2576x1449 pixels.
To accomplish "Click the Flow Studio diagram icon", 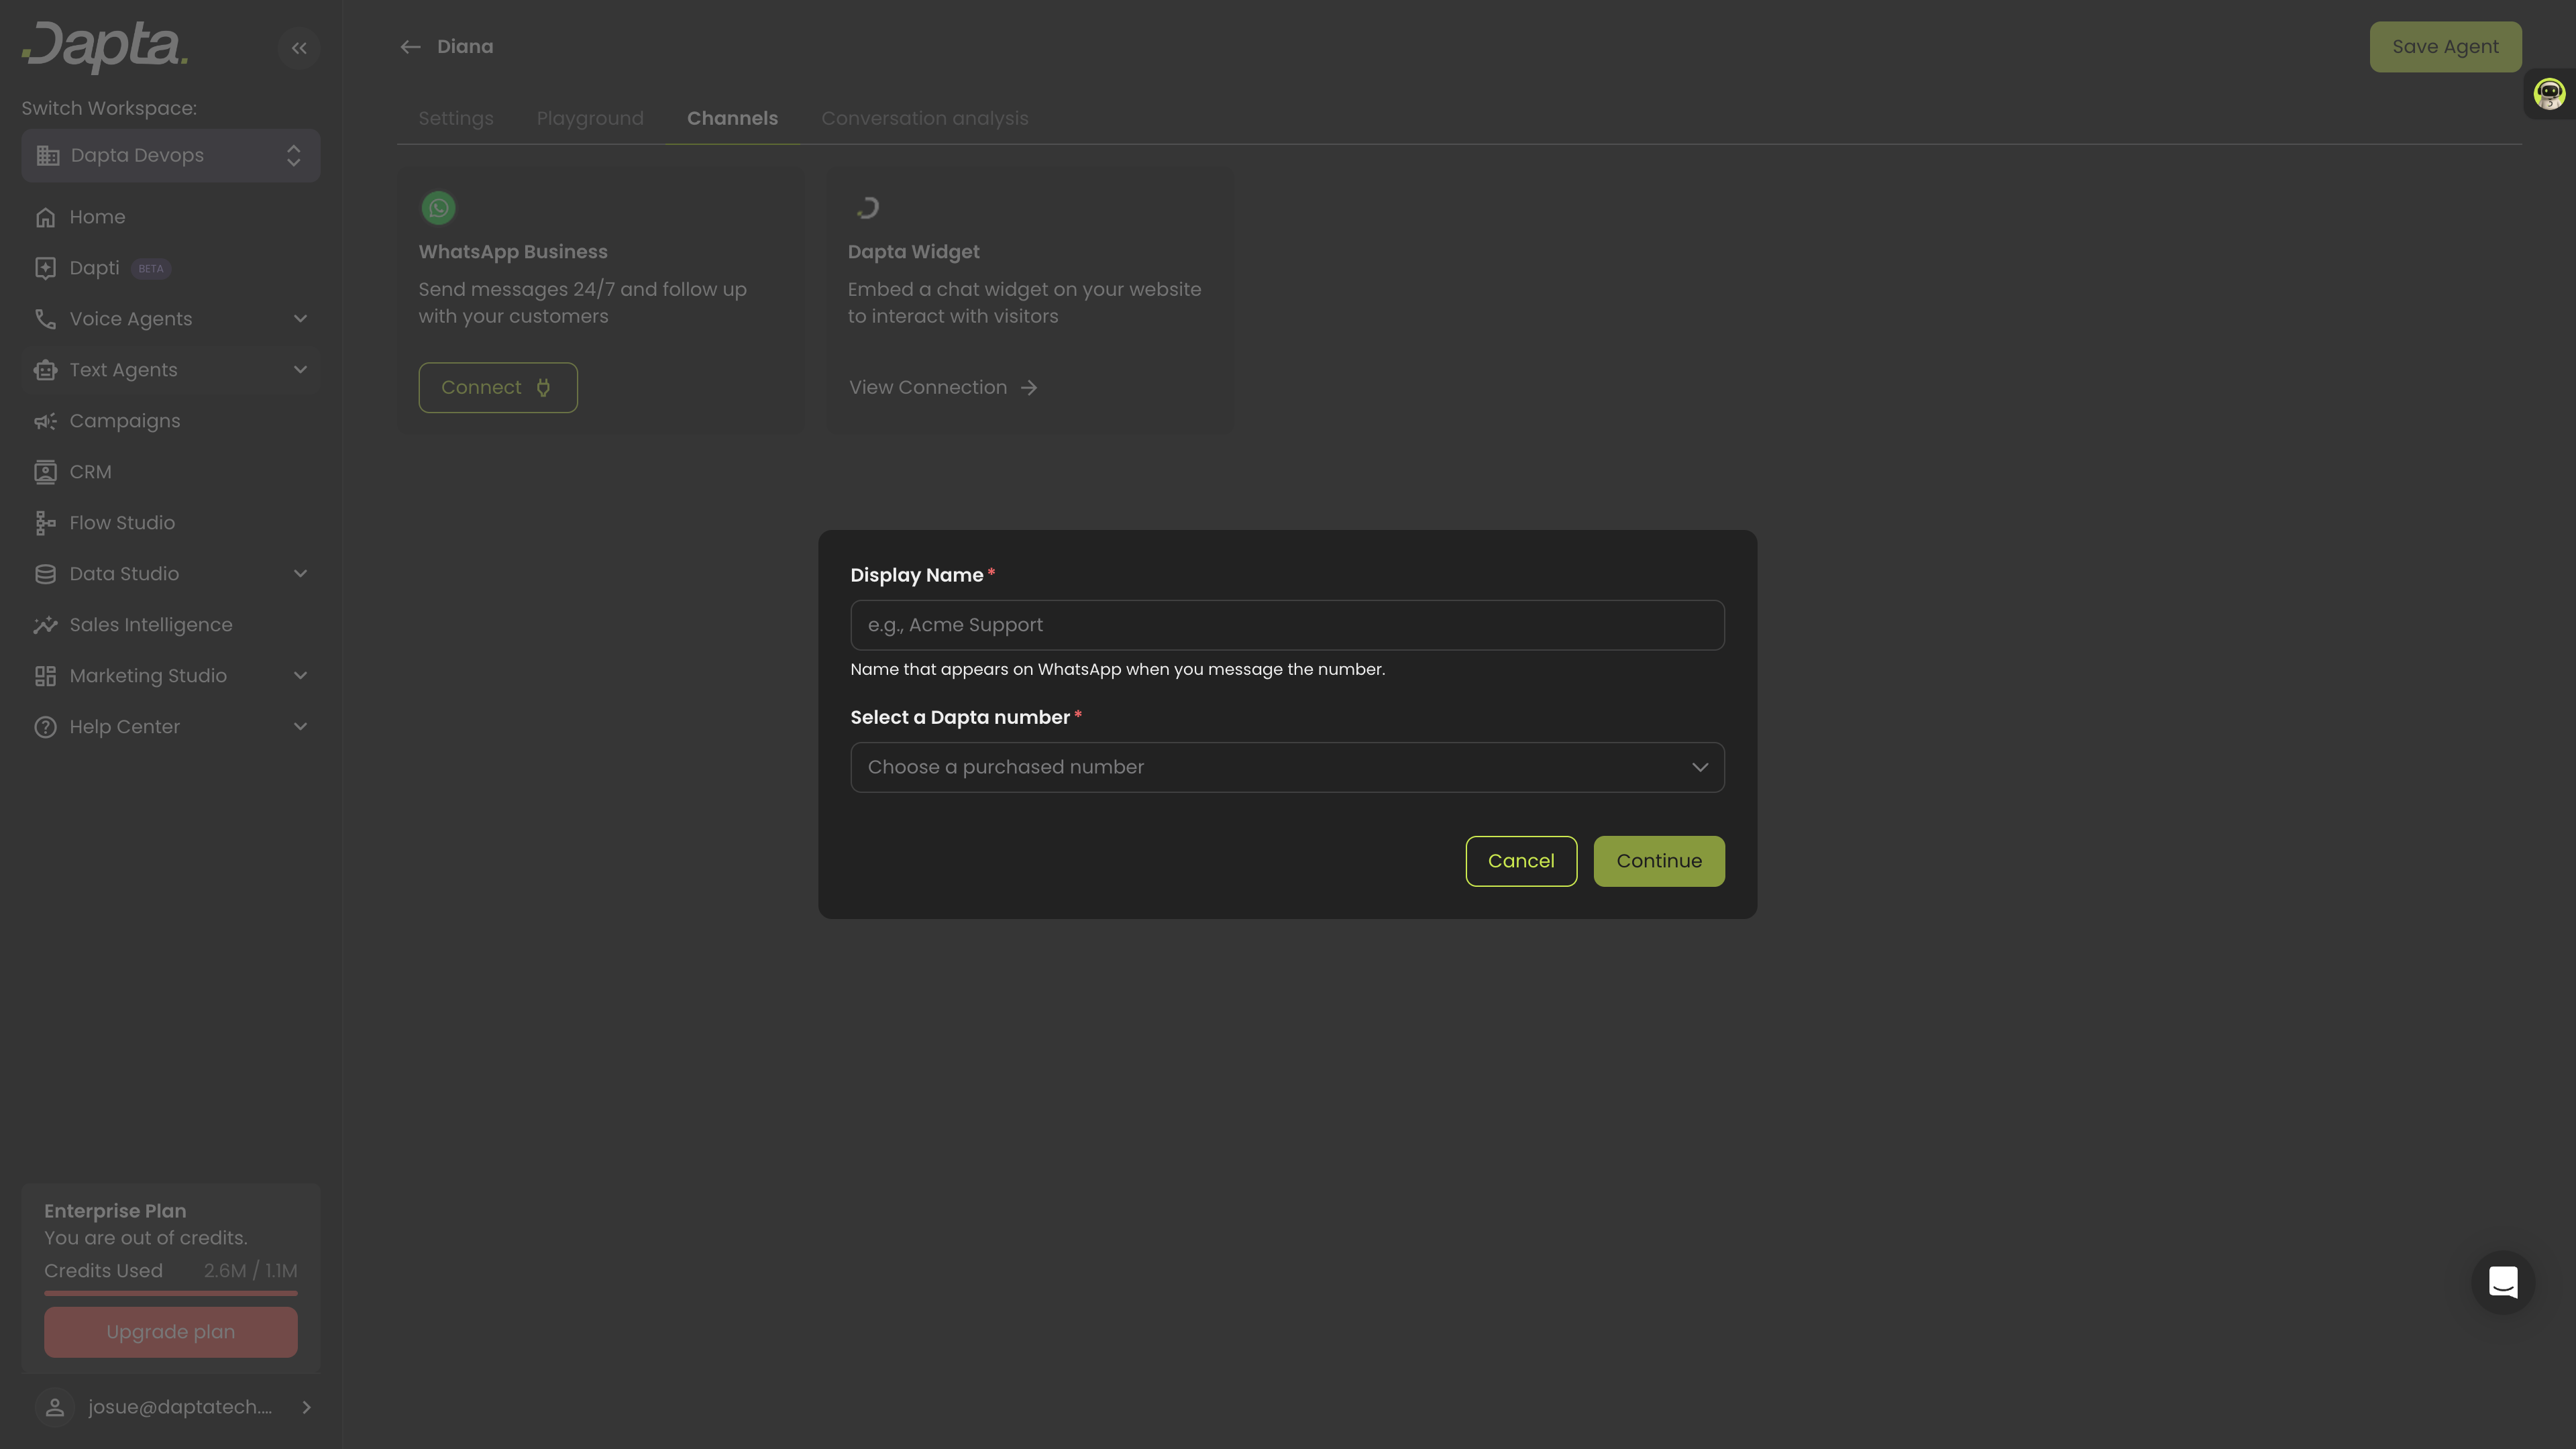I will (x=45, y=523).
